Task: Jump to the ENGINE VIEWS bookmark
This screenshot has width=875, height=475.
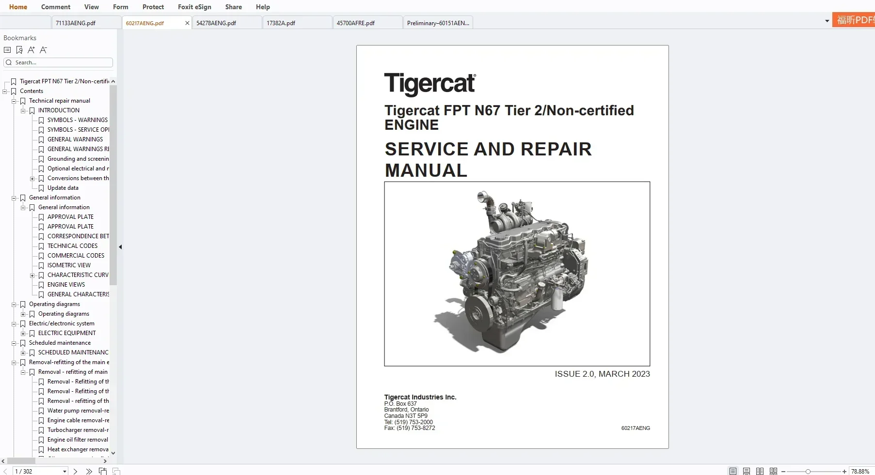Action: pyautogui.click(x=66, y=285)
